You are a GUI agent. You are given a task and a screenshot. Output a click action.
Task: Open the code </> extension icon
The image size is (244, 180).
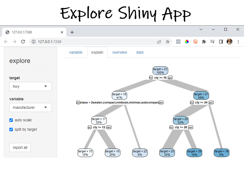coord(178,42)
